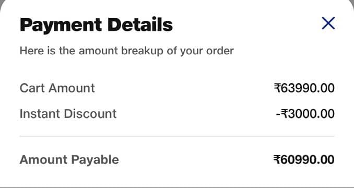Click the word Discount in Instant Discount
354x188 pixels.
90,113
